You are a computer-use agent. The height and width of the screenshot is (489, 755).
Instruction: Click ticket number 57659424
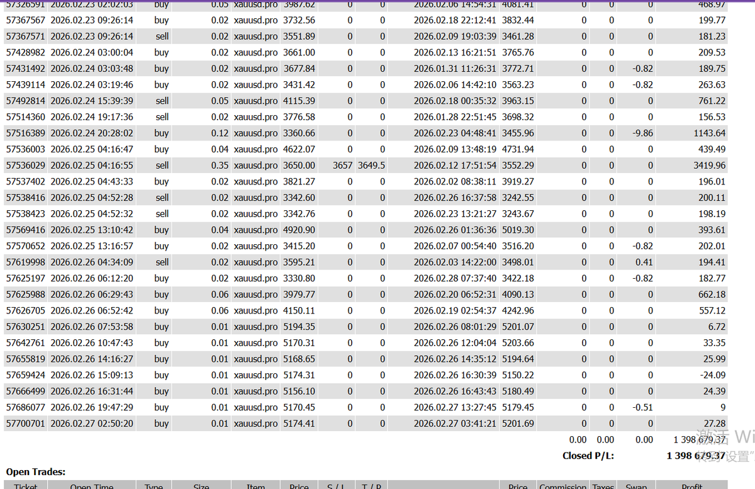[x=25, y=375]
